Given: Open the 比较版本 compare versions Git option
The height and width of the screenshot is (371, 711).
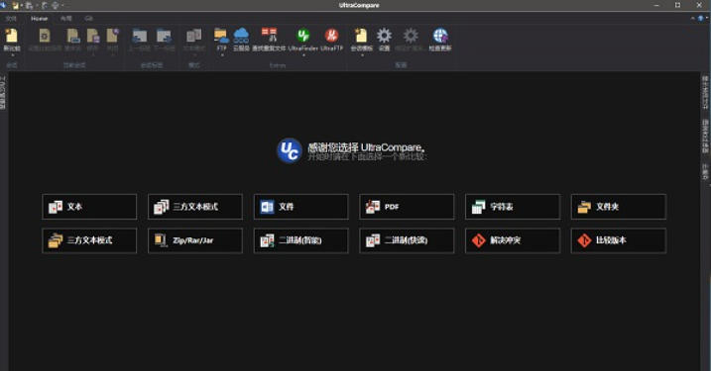Looking at the screenshot, I should (x=619, y=240).
